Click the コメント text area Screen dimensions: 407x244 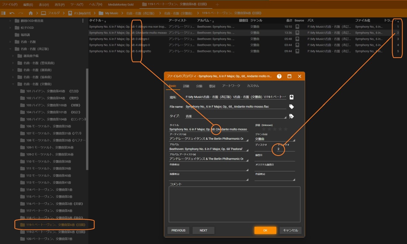coord(234,204)
